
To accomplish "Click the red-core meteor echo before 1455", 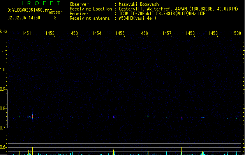I will click(x=114, y=117).
